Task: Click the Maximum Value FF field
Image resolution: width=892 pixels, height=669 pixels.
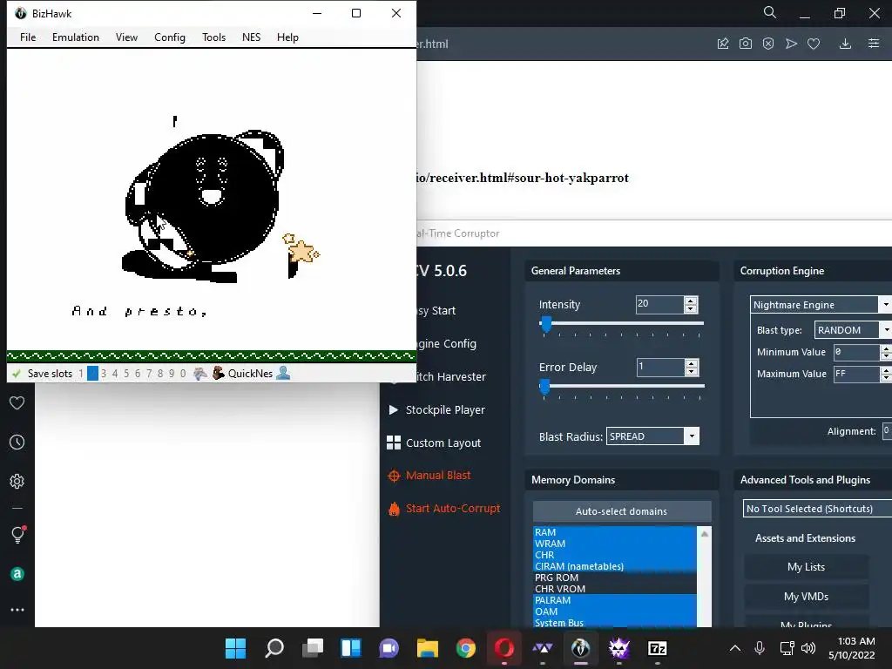Action: 856,374
